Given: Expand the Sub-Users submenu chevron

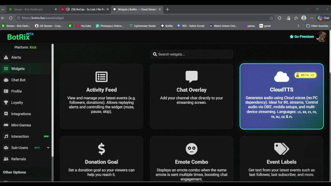Looking at the screenshot, I should [48, 148].
